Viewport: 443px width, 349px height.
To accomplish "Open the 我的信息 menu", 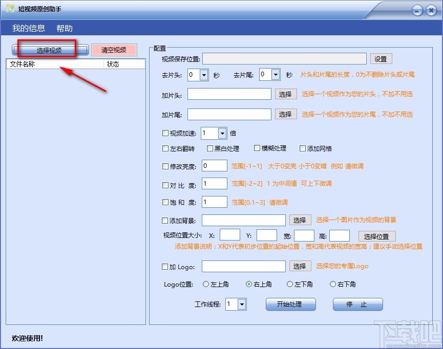I will click(29, 28).
